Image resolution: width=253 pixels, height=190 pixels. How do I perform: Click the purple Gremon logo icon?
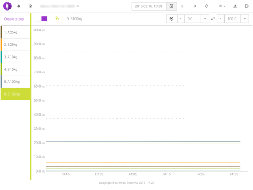(x=7, y=6)
